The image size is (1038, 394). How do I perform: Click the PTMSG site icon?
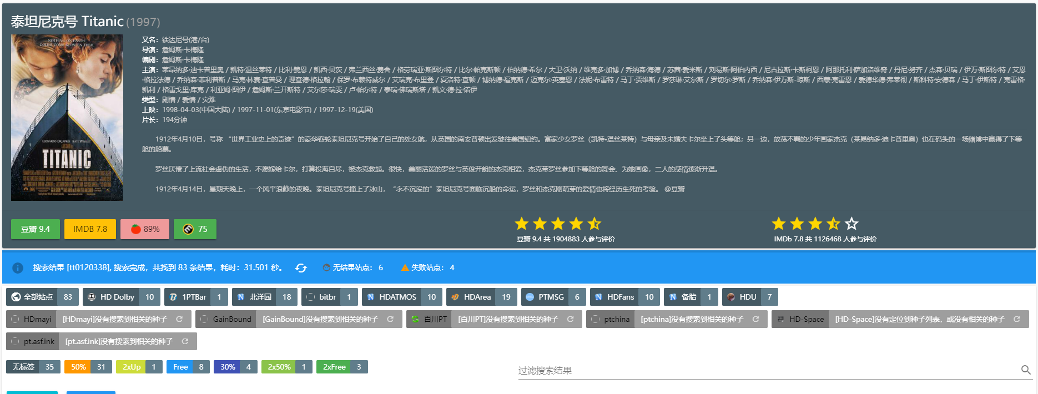[530, 297]
